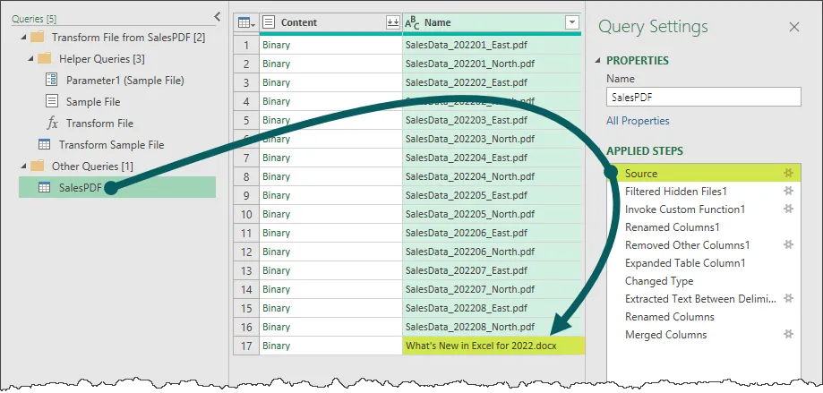Collapse the Helper Queries group
This screenshot has width=823, height=393.
pos(29,59)
